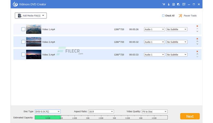Remove Video 3.mp4 with red X
This screenshot has width=213, height=123.
(197, 52)
